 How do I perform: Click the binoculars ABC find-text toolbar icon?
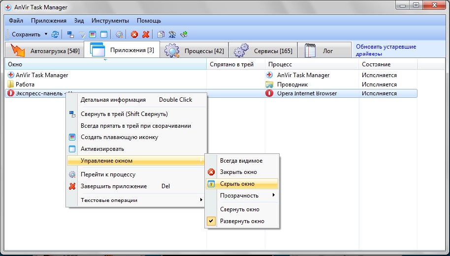172,35
